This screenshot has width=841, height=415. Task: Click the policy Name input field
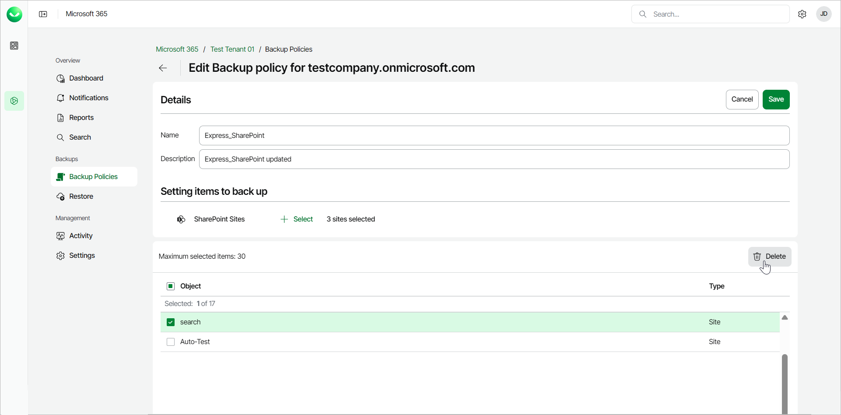tap(494, 136)
